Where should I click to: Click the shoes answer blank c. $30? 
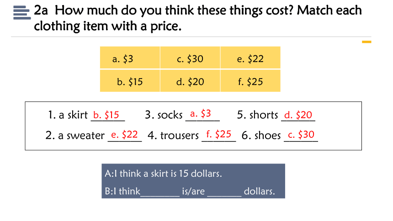coord(301,136)
